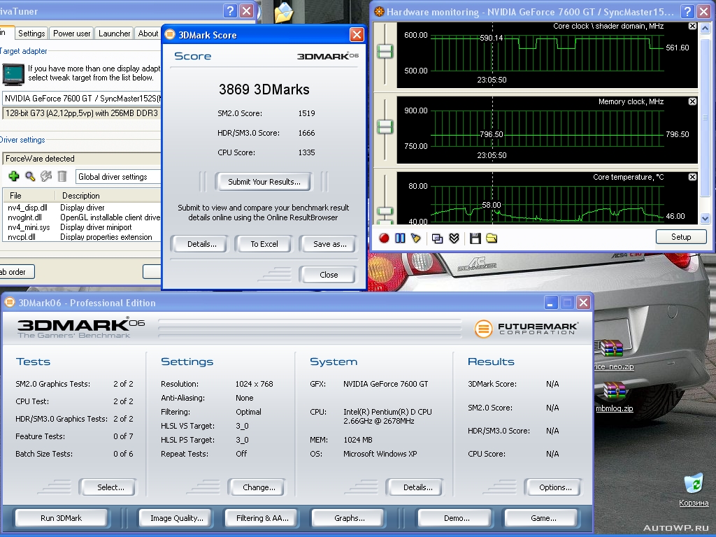Viewport: 716px width, 537px height.
Task: Open help in the Hardware monitoring title bar
Action: click(687, 11)
